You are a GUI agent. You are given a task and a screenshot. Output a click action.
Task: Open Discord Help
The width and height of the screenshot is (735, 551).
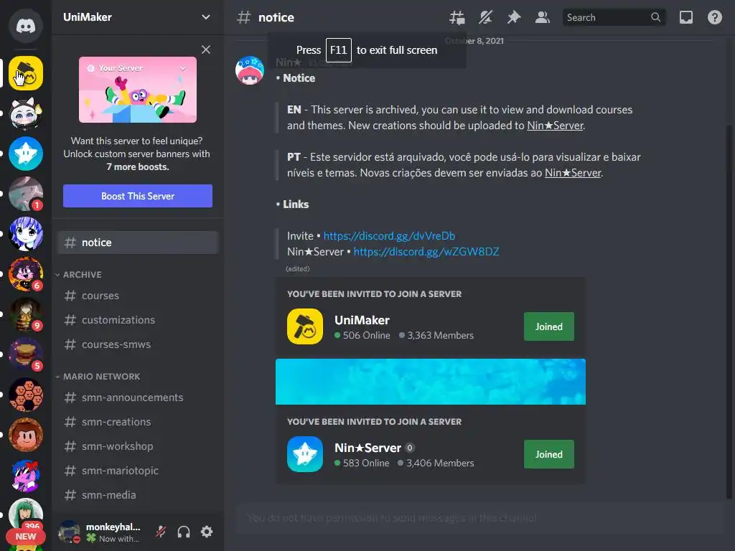click(715, 17)
